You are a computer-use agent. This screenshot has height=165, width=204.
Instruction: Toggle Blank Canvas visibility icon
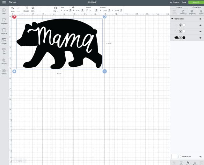click(x=200, y=156)
